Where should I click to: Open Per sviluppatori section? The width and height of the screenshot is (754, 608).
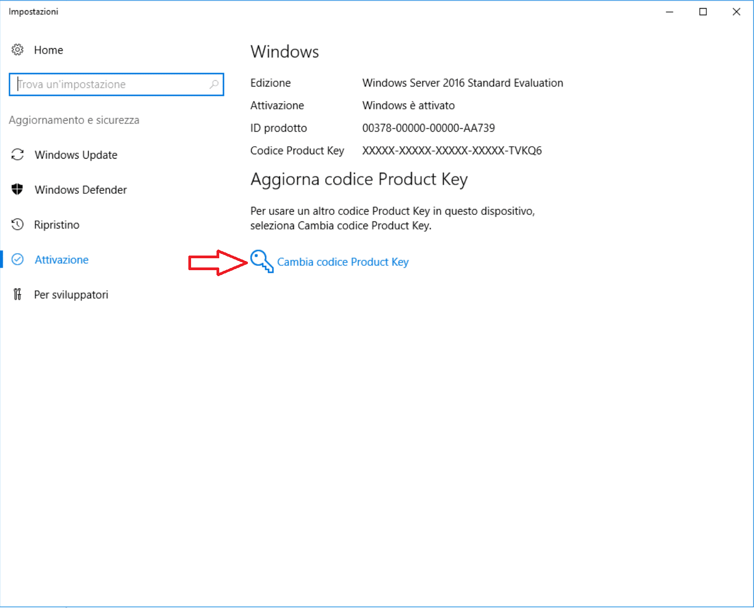[71, 295]
